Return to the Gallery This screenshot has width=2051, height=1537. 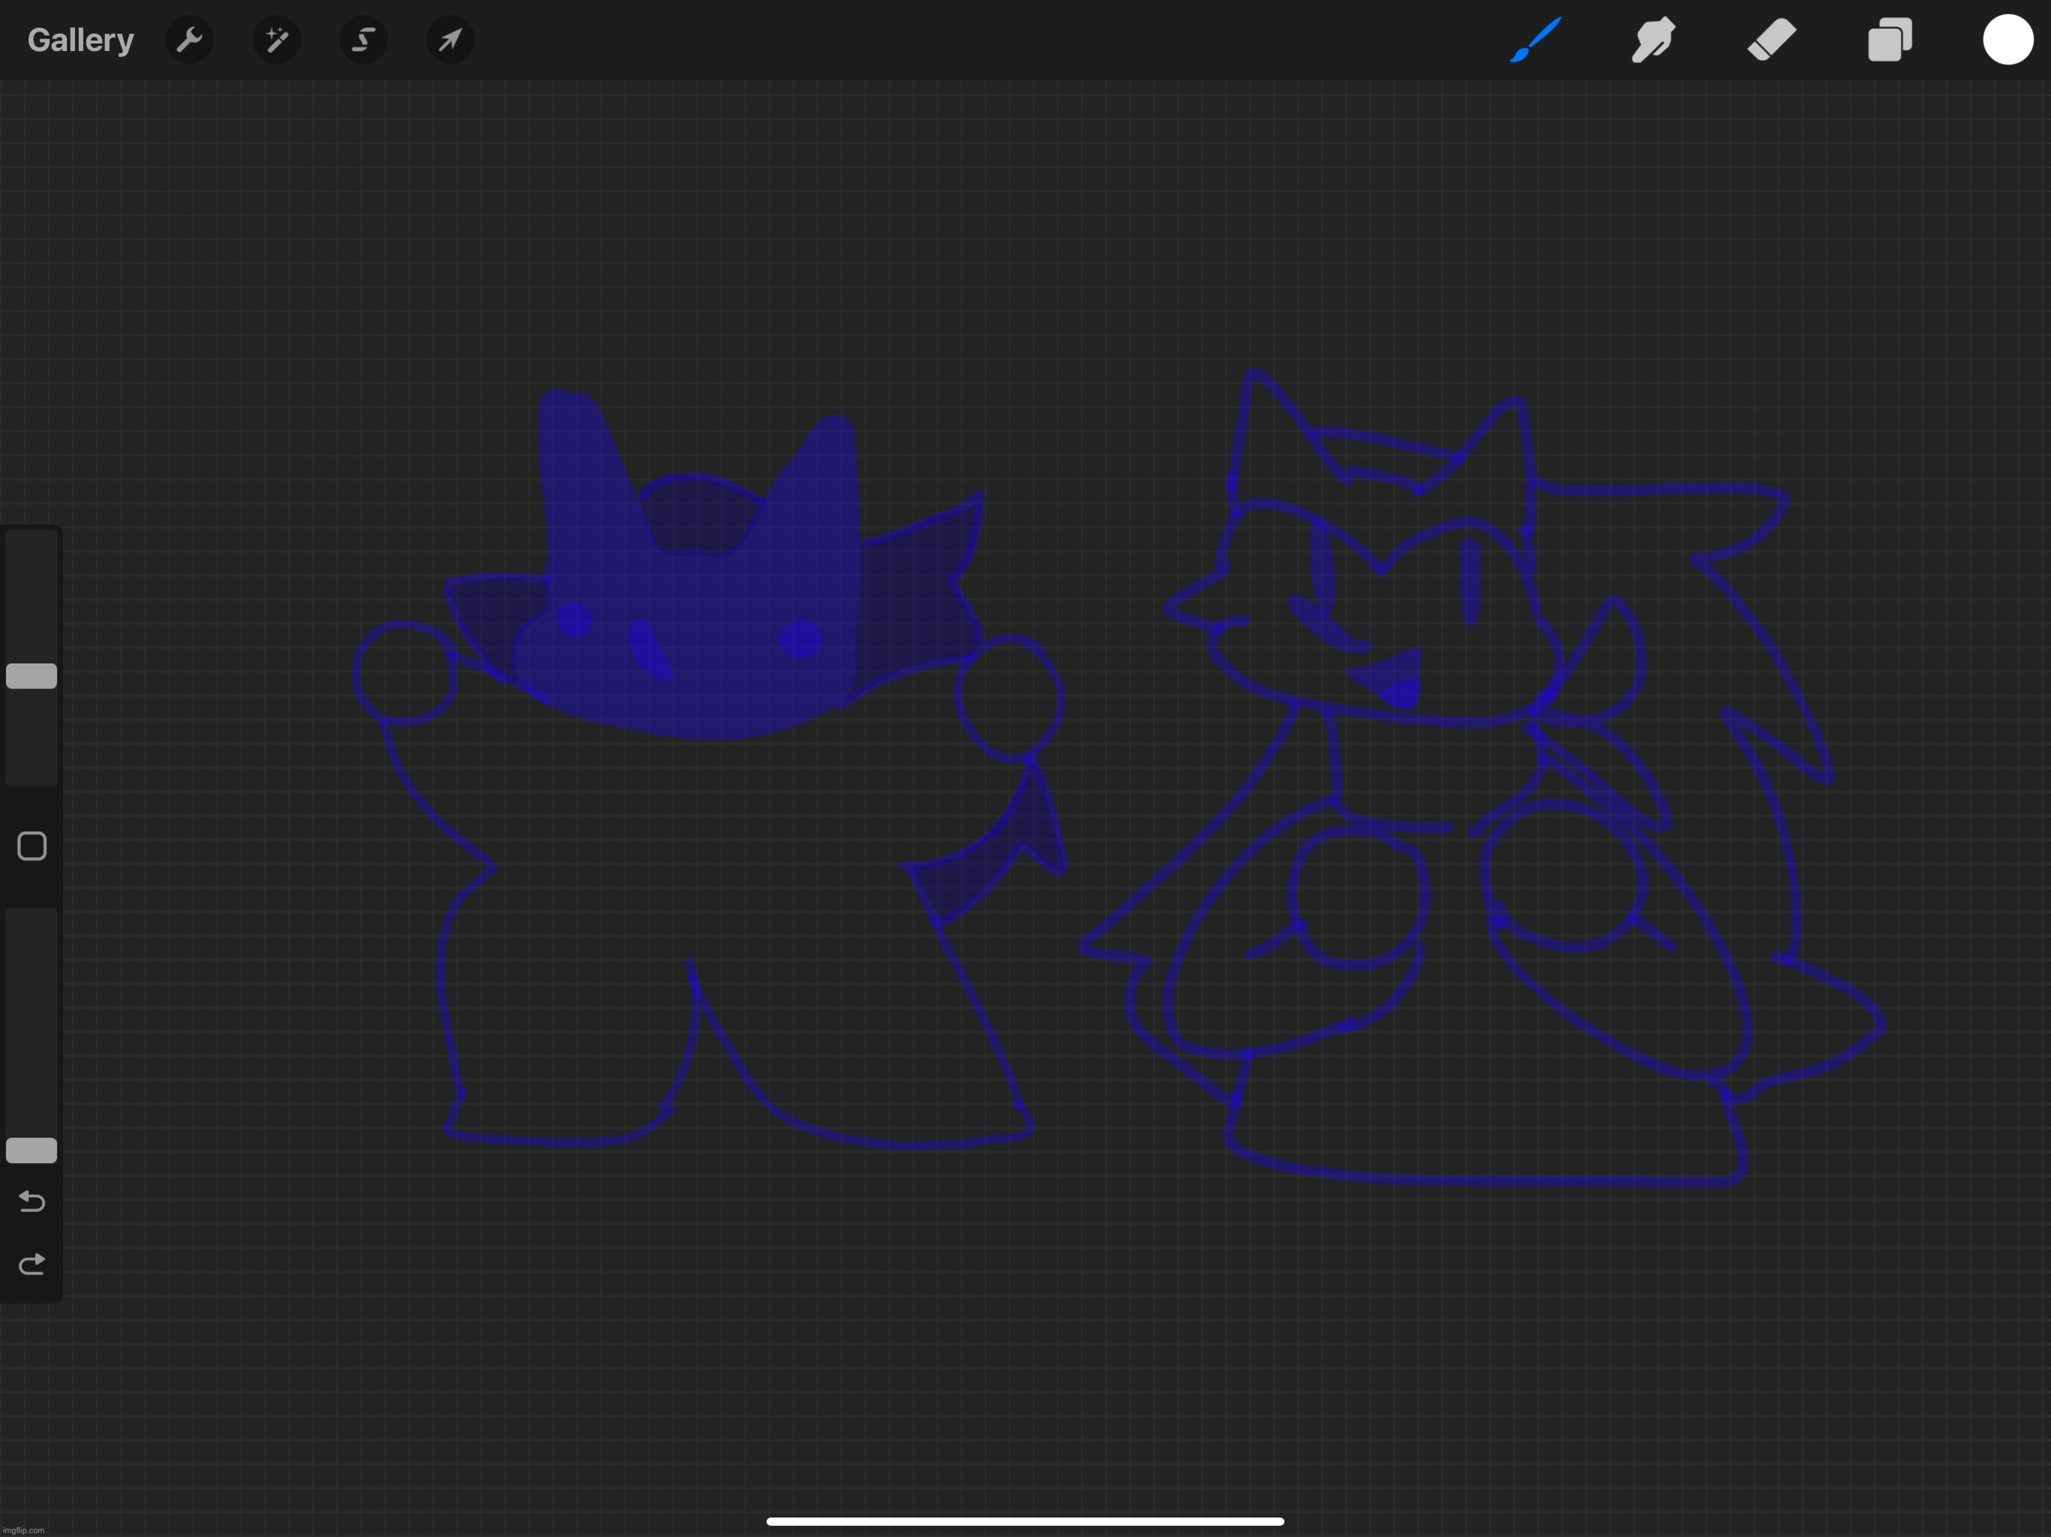pos(80,40)
